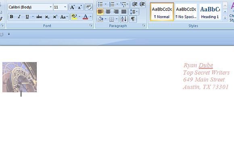Toggle Italic formatting
The image size is (234, 158).
19,17
